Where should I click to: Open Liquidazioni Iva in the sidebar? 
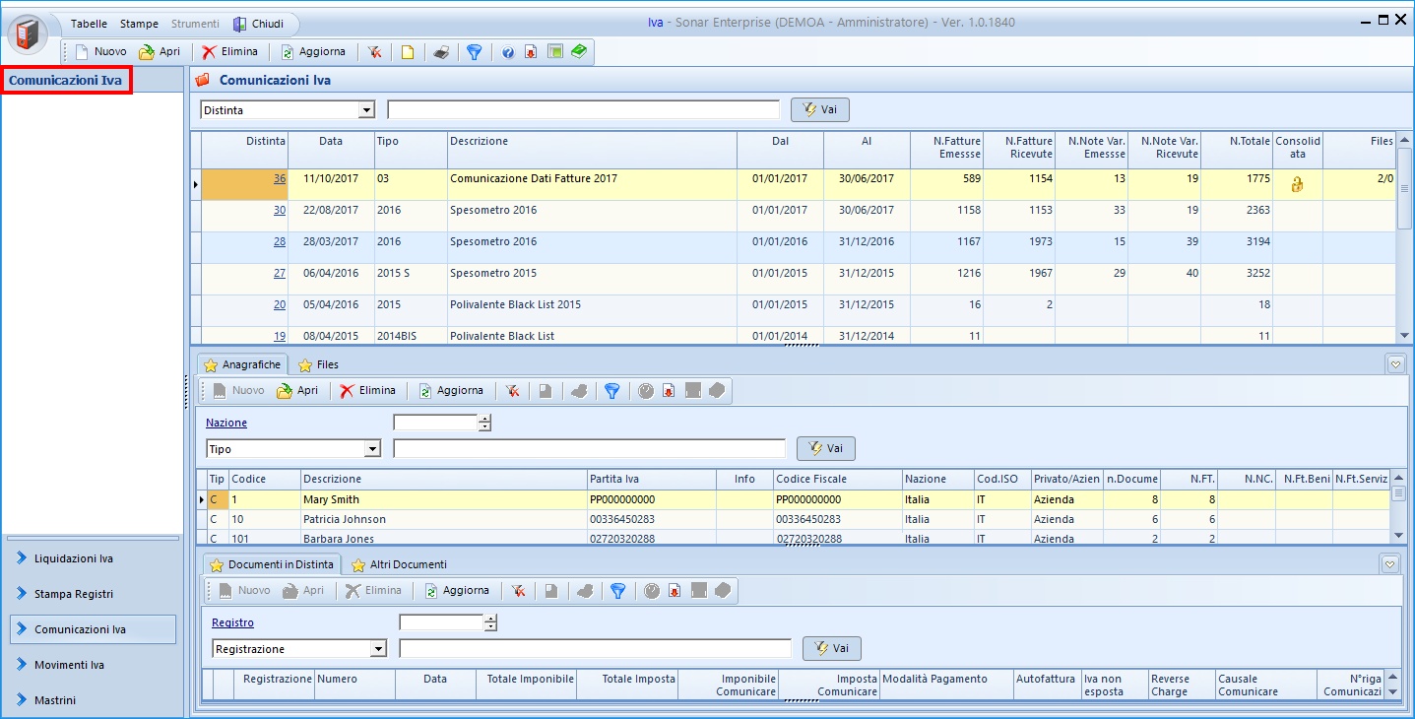point(74,558)
